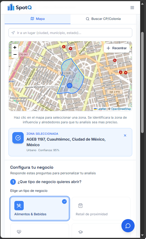Viewport: 146px width, 239px height.
Task: Click the SpotQ logo
Action: click(x=20, y=7)
